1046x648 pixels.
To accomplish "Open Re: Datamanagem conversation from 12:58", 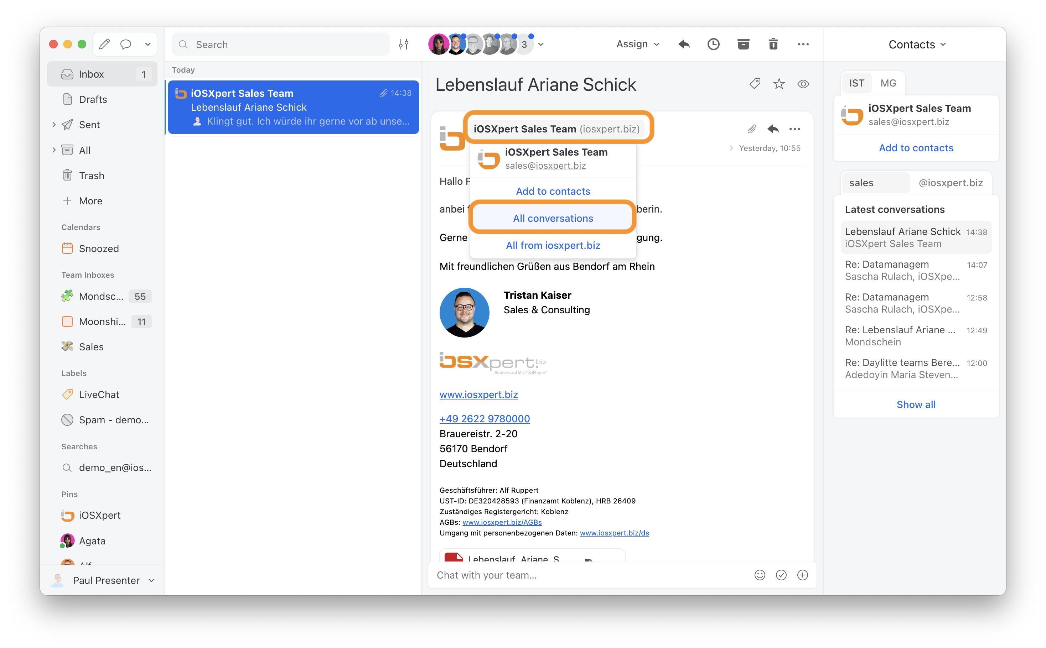I will coord(916,303).
